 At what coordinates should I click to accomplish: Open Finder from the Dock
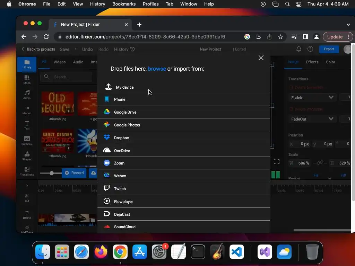pyautogui.click(x=43, y=252)
